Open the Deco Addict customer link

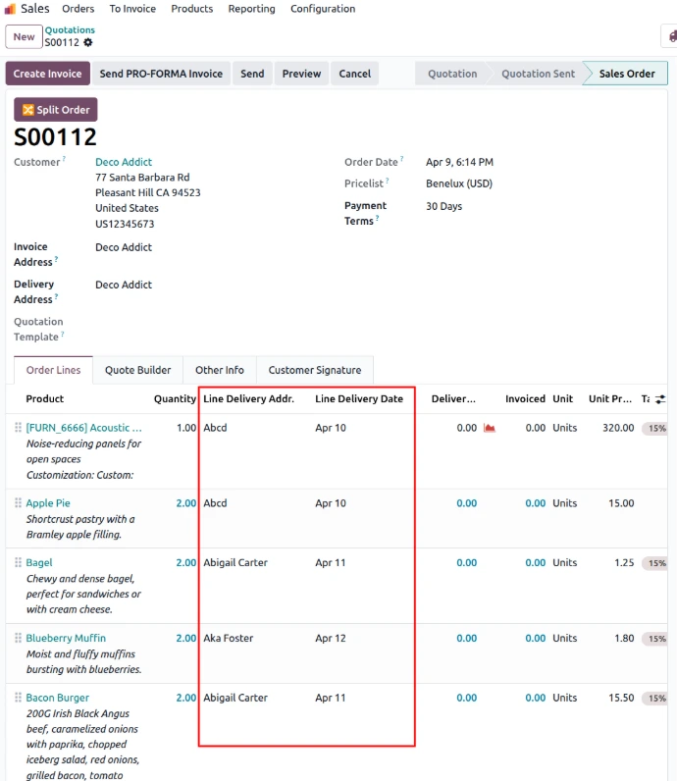(x=124, y=162)
